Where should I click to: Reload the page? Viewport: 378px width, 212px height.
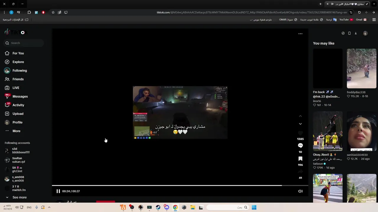[x=359, y=12]
